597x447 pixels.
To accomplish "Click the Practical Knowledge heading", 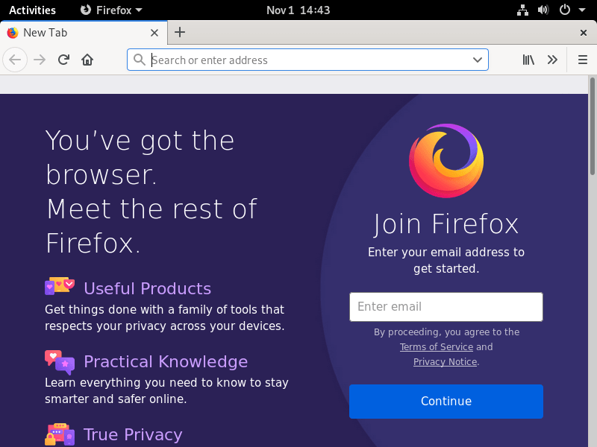I will pyautogui.click(x=166, y=361).
